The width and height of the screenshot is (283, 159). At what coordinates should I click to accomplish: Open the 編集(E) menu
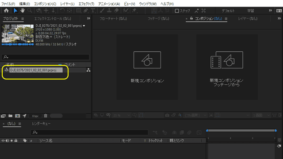tap(25, 4)
